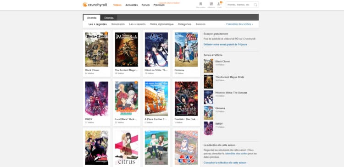Open the Premium menu item
This screenshot has height=167, width=344.
click(159, 5)
